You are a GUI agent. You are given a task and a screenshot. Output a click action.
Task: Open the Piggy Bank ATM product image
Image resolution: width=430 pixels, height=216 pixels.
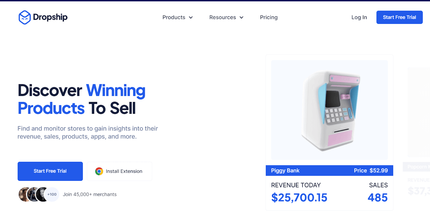(x=329, y=110)
